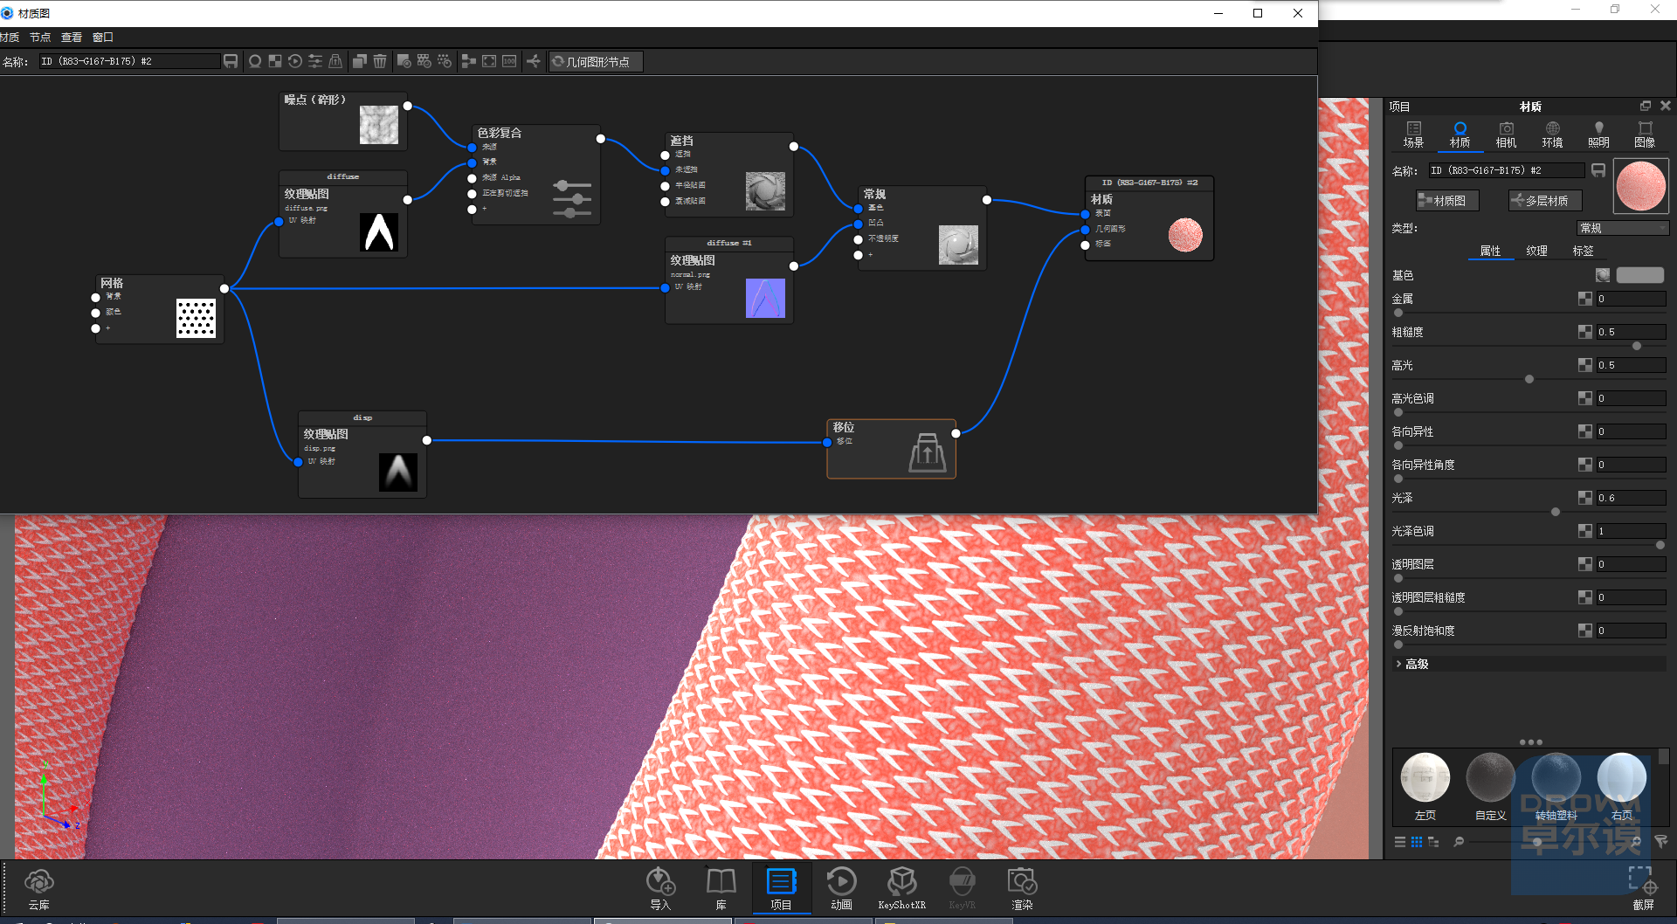The image size is (1677, 924).
Task: Open the 标签 (Labels) sub-tab
Action: coord(1583,251)
